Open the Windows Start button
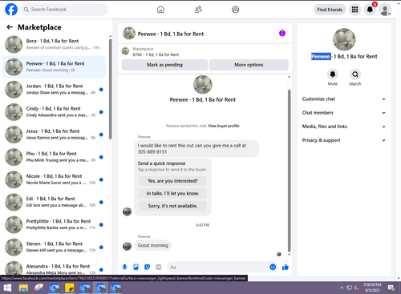Image resolution: width=401 pixels, height=294 pixels. (x=7, y=288)
